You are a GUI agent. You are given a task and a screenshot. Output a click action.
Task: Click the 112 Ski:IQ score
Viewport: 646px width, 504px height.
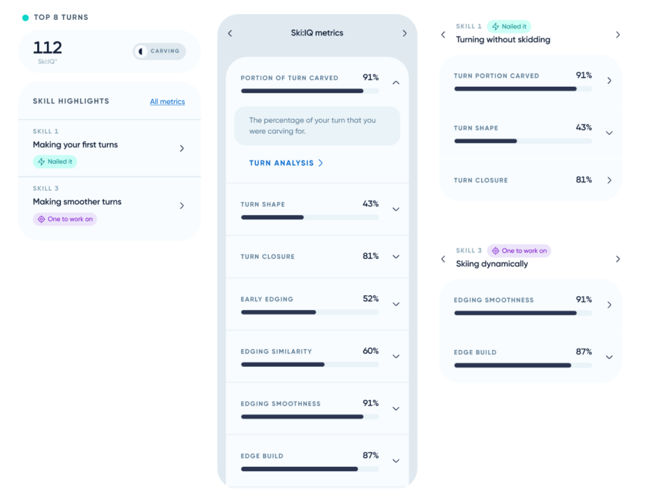tap(47, 48)
